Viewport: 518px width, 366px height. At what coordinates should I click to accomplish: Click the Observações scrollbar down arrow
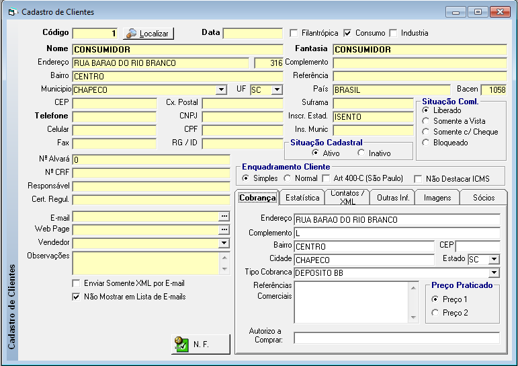pyautogui.click(x=225, y=268)
